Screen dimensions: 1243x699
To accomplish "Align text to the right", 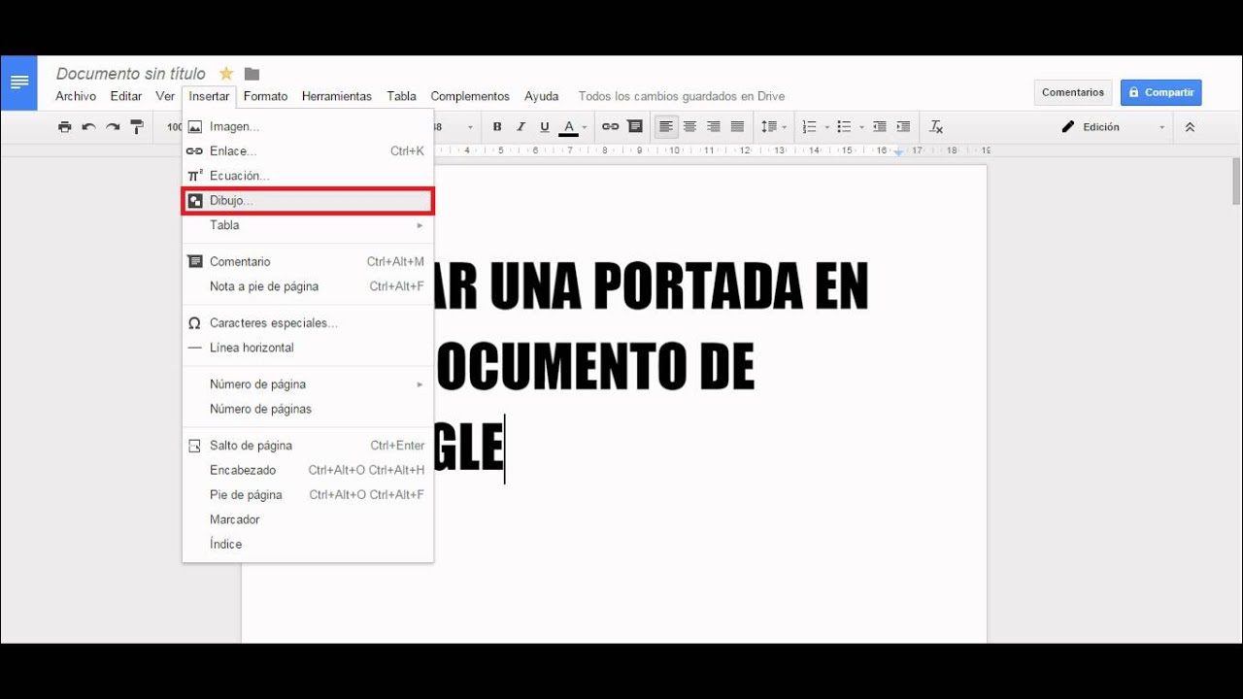I will coord(714,127).
